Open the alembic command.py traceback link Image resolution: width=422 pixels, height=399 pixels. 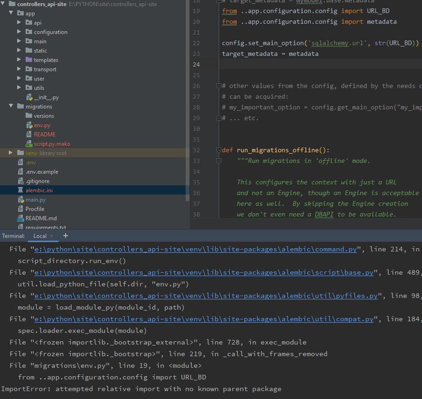(196, 249)
